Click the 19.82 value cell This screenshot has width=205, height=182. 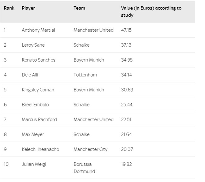pyautogui.click(x=126, y=164)
